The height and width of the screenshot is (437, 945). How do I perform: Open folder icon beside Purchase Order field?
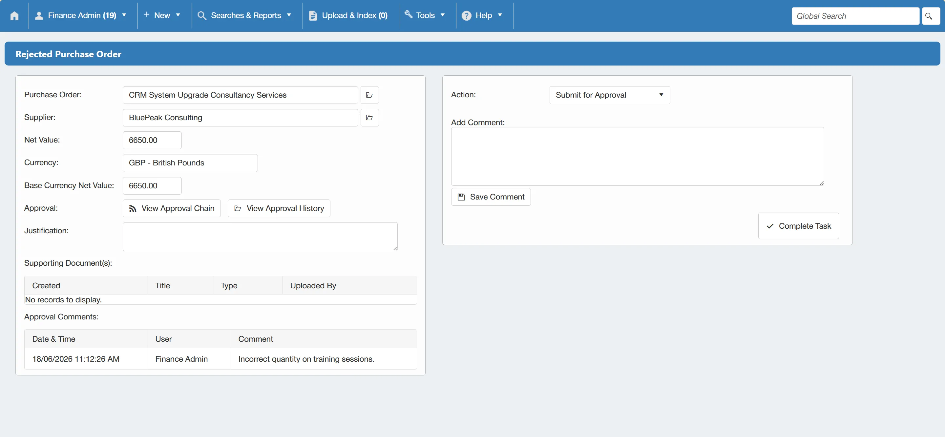369,95
